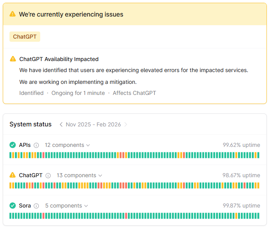Click the ChatGPT tag in the incident banner
Image resolution: width=268 pixels, height=228 pixels.
click(25, 37)
